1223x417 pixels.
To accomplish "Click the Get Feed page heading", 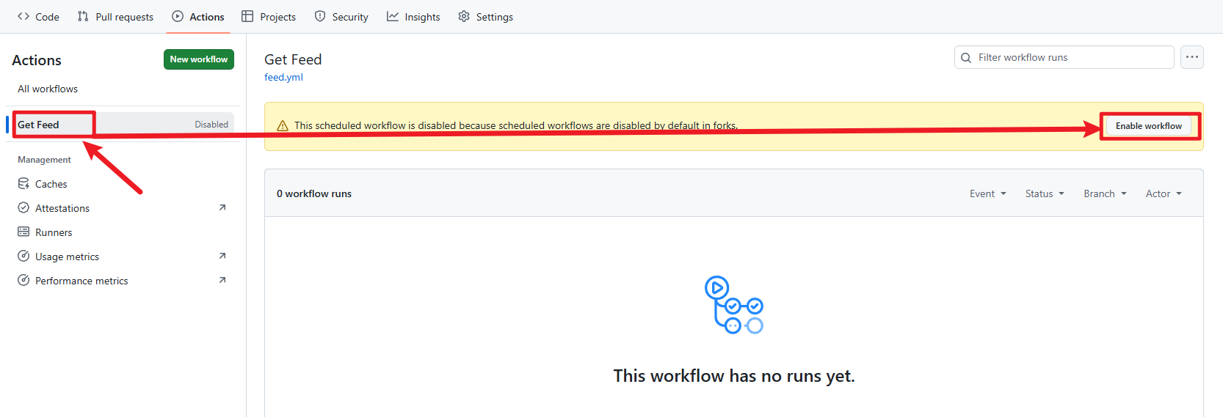I will 293,59.
